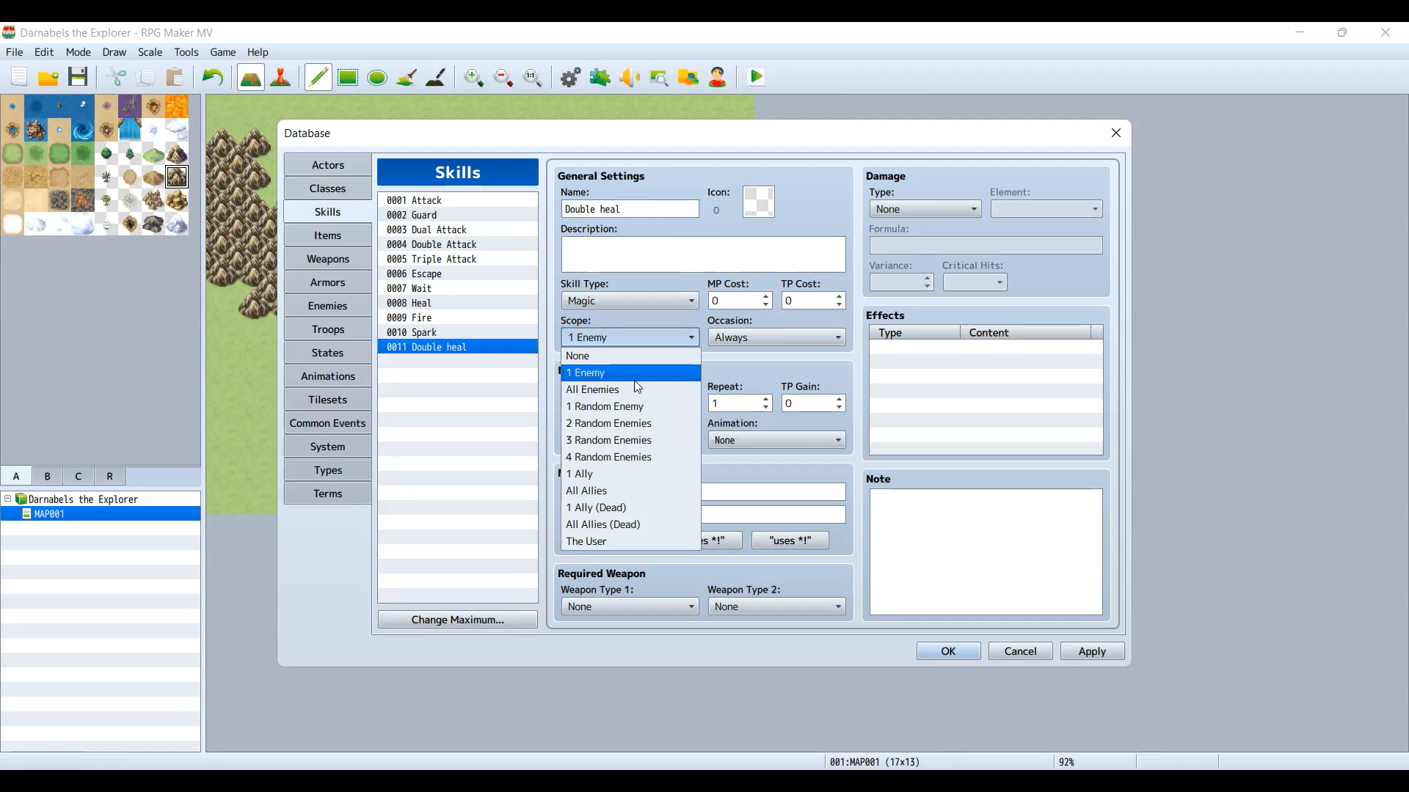
Task: Click the New Project toolbar icon
Action: click(19, 77)
